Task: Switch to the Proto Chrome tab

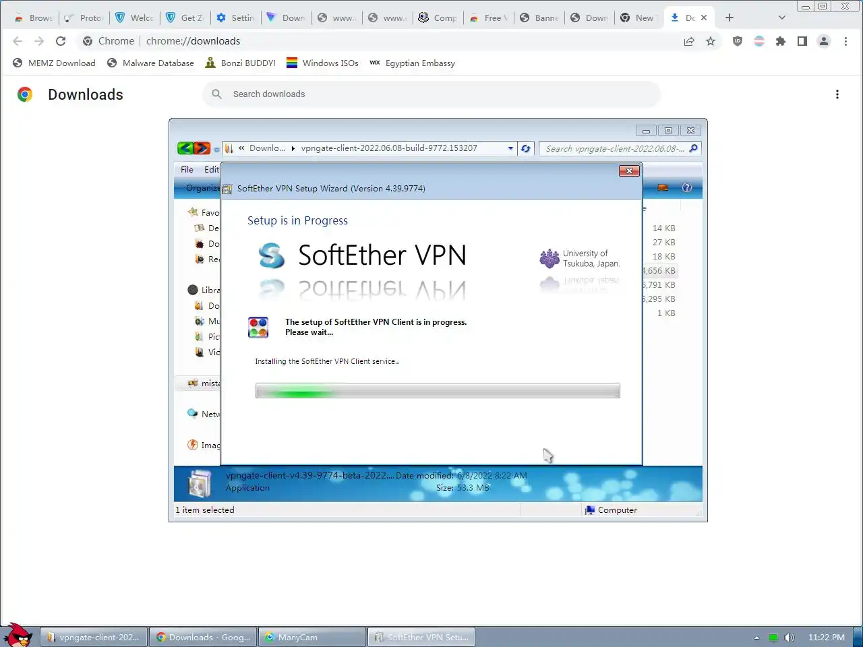Action: pos(84,18)
